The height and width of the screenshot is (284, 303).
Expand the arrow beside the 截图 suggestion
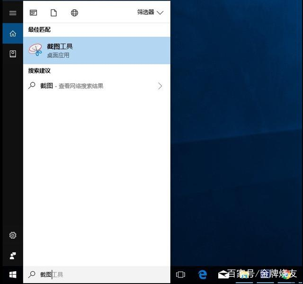click(x=160, y=86)
